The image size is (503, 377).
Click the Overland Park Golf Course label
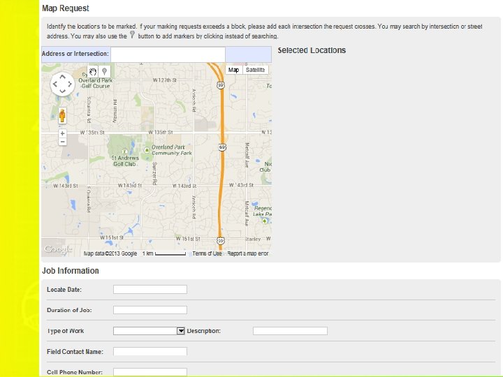(x=96, y=83)
